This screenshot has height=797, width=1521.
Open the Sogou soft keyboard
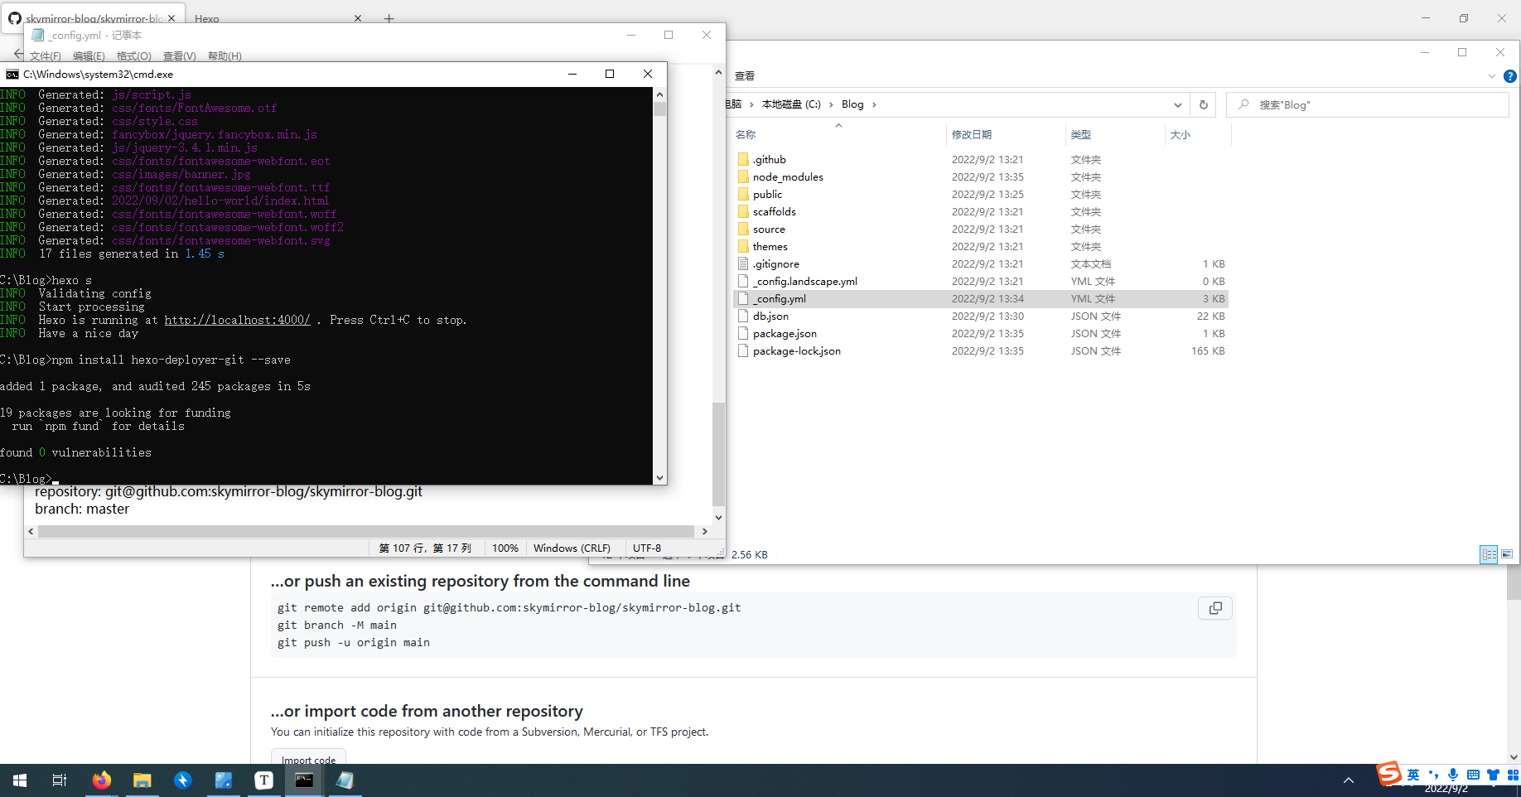[x=1473, y=775]
